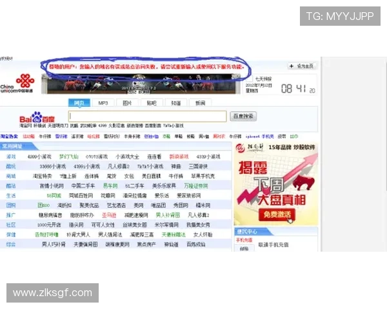Viewport: 387px width, 309px height.
Task: Open the 女包 shopping link
Action: (129, 176)
